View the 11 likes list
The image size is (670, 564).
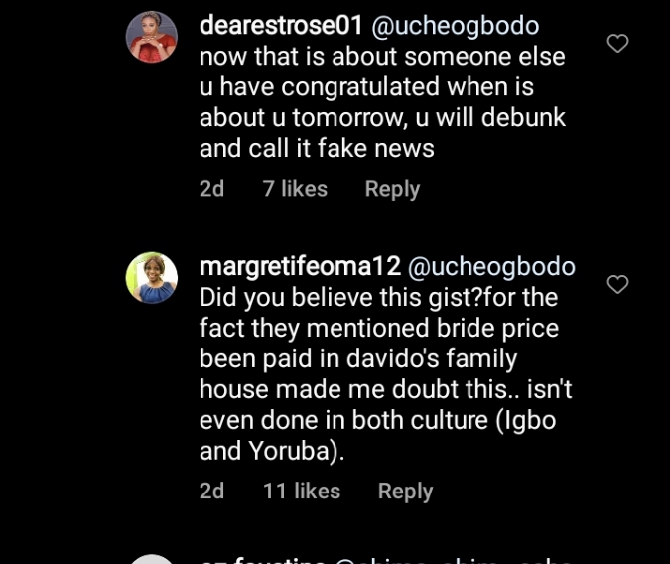[302, 492]
